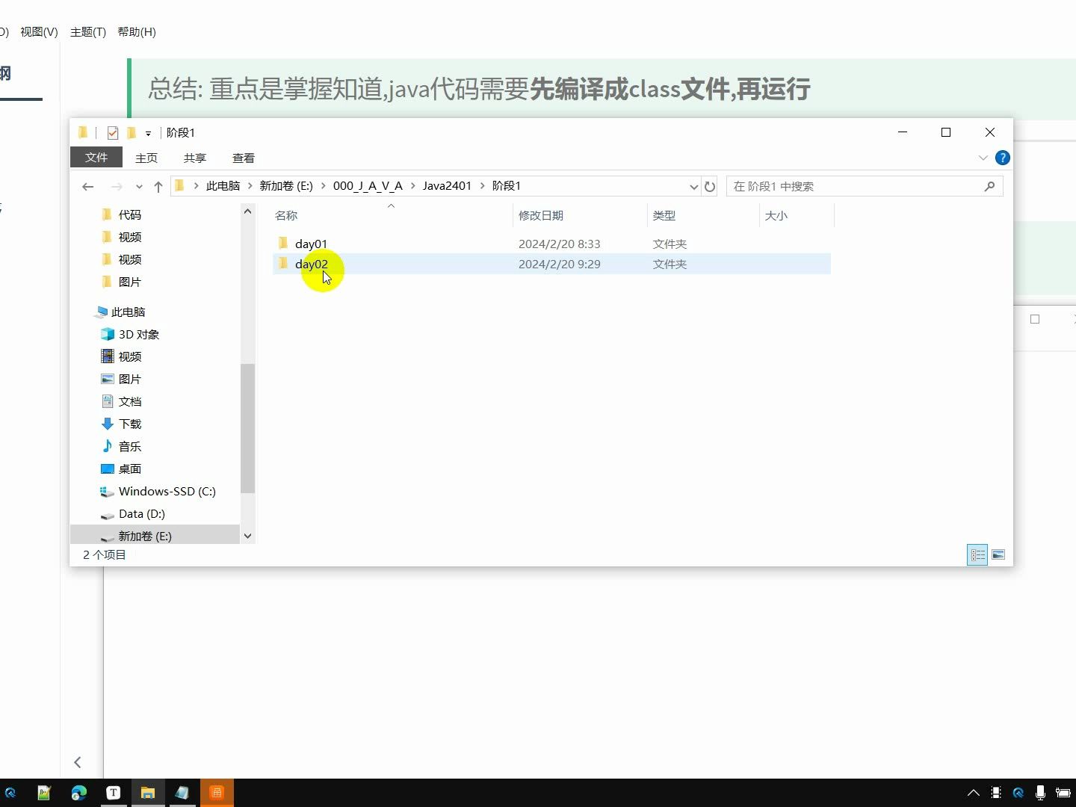Click orange app icon in taskbar
The image size is (1076, 807).
coord(217,793)
